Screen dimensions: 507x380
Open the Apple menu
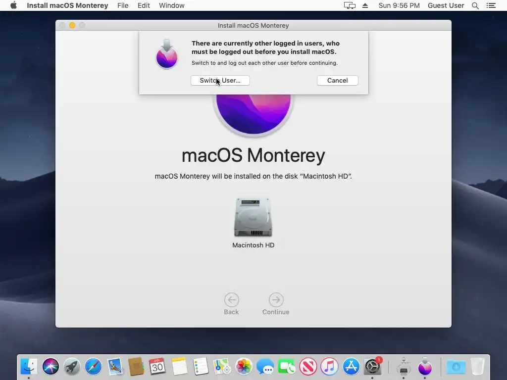[x=13, y=5]
